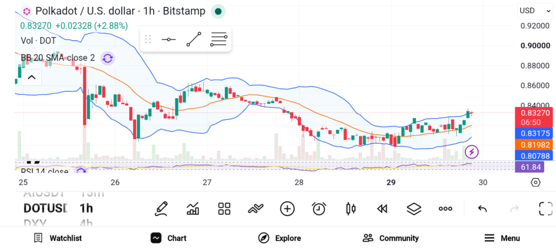
Task: Choose the 1h interval next to DOTUSD
Action: coord(86,208)
